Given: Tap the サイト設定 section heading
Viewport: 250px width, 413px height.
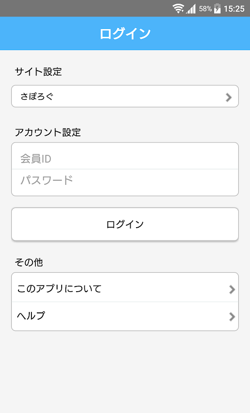Looking at the screenshot, I should coord(38,72).
